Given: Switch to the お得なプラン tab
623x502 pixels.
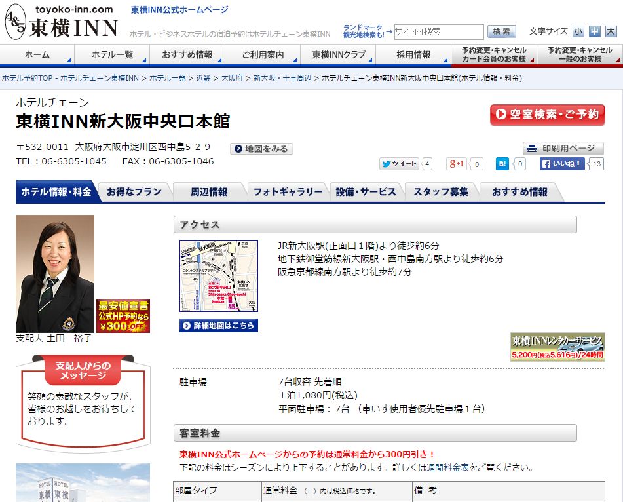Looking at the screenshot, I should click(x=134, y=192).
